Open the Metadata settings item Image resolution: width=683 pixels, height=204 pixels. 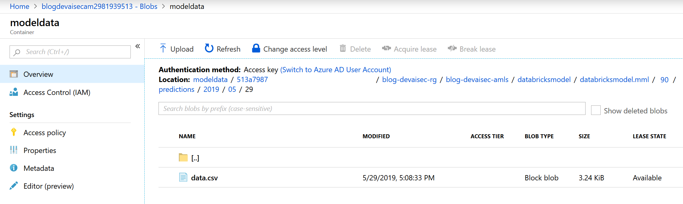click(39, 168)
